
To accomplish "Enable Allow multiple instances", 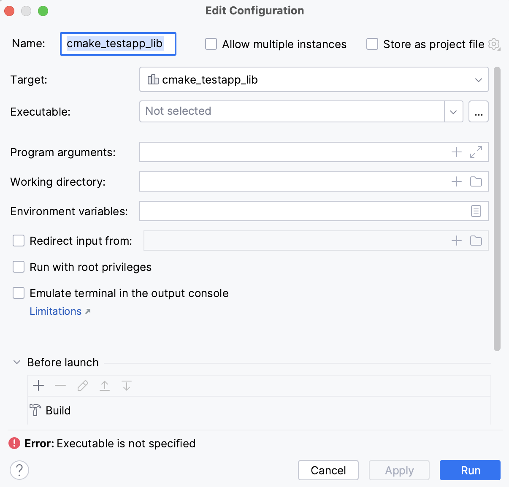I will point(211,44).
